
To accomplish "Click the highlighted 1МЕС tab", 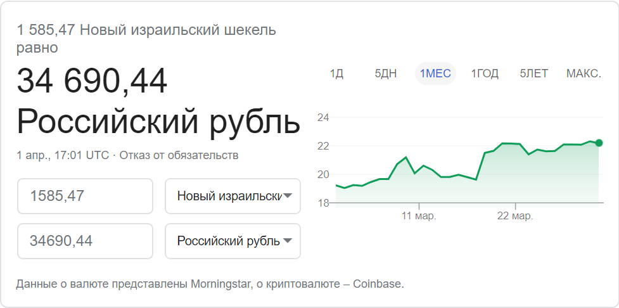I will (x=435, y=74).
